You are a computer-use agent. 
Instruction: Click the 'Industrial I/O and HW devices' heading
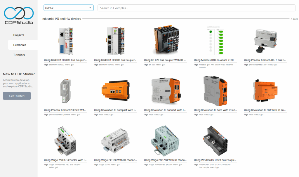[61, 19]
